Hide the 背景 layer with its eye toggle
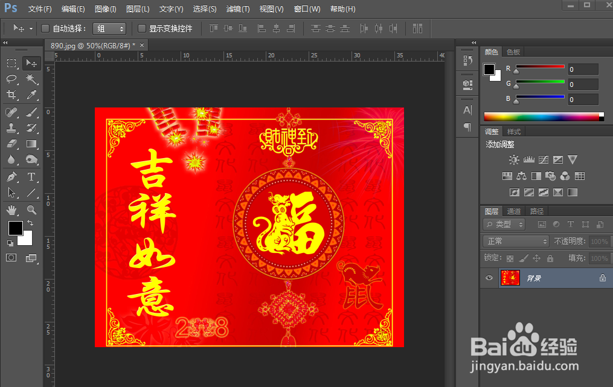This screenshot has width=613, height=387. click(489, 278)
